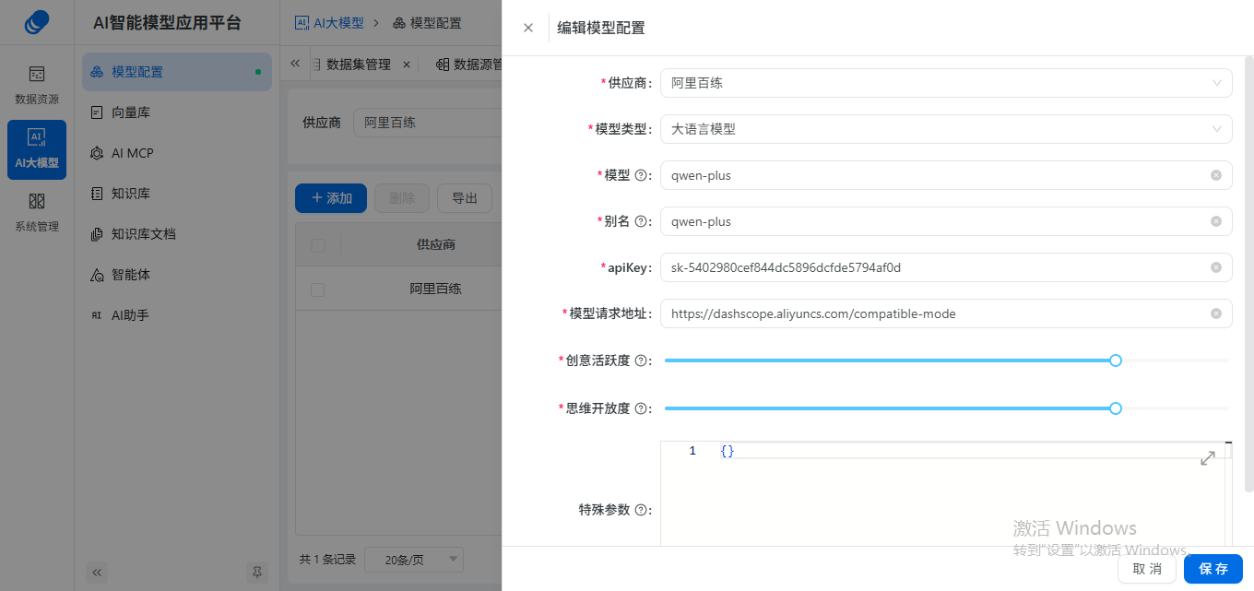Click the 思维开放度 slider handle
Screen dimensions: 1254x591
1116,408
